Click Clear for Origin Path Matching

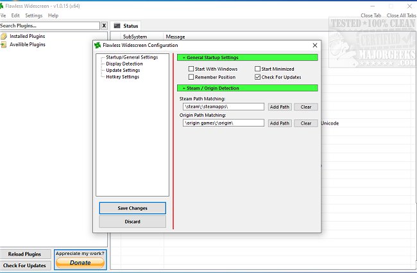click(x=306, y=123)
